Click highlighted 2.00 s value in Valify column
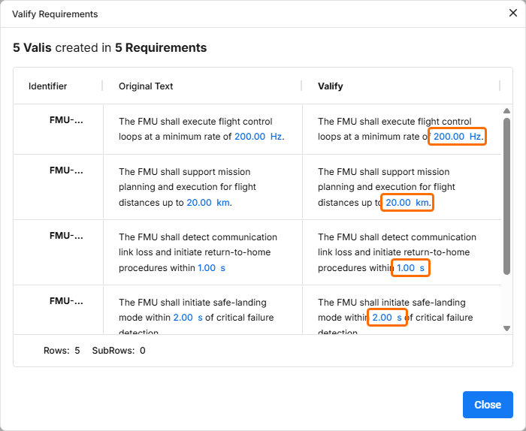 click(x=387, y=318)
